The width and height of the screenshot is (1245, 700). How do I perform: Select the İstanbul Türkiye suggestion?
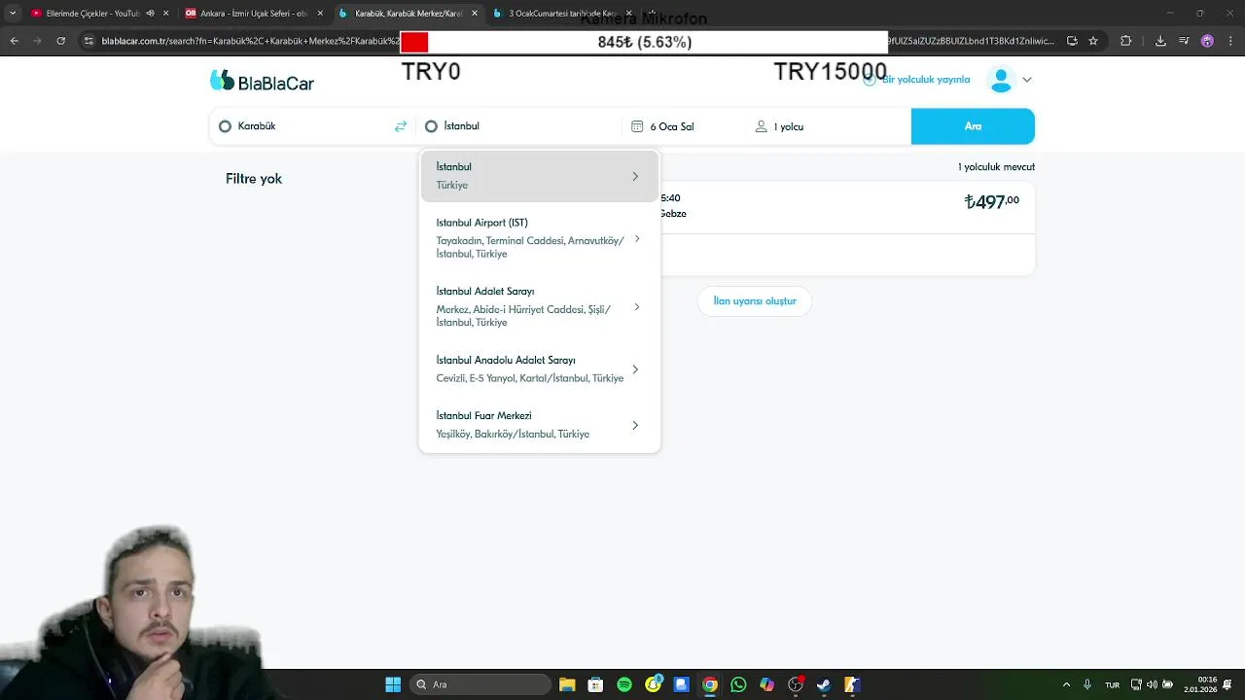click(x=540, y=176)
